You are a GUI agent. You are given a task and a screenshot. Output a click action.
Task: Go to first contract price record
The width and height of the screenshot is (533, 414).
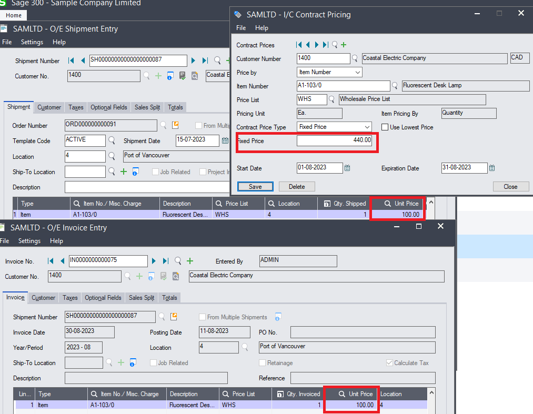[x=299, y=45]
